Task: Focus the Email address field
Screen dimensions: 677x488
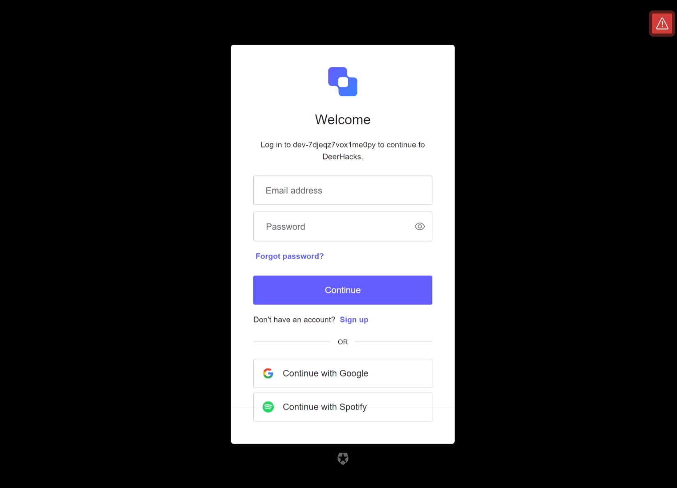Action: (342, 190)
